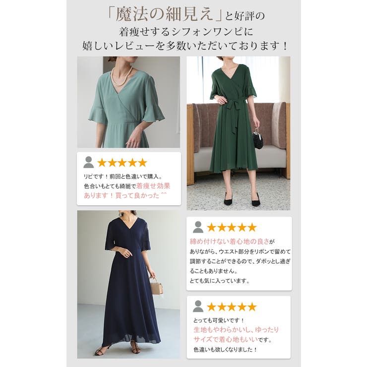Click the user avatar in first review

pyautogui.click(x=88, y=162)
